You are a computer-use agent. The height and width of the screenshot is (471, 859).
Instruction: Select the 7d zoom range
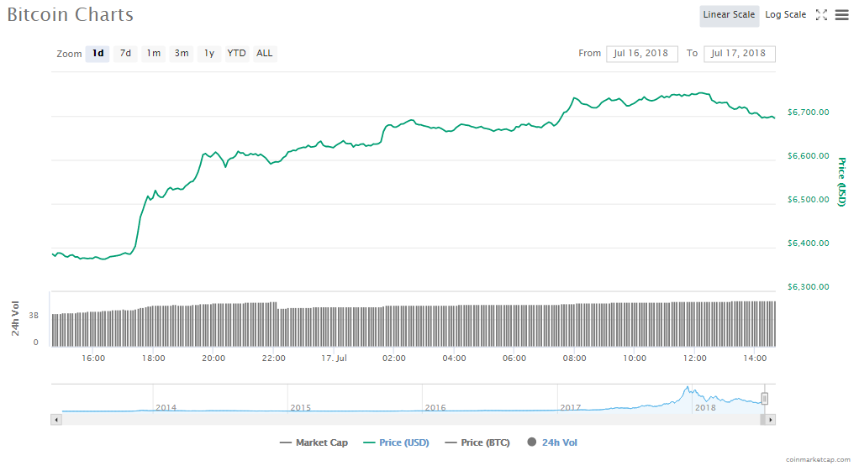(x=125, y=54)
